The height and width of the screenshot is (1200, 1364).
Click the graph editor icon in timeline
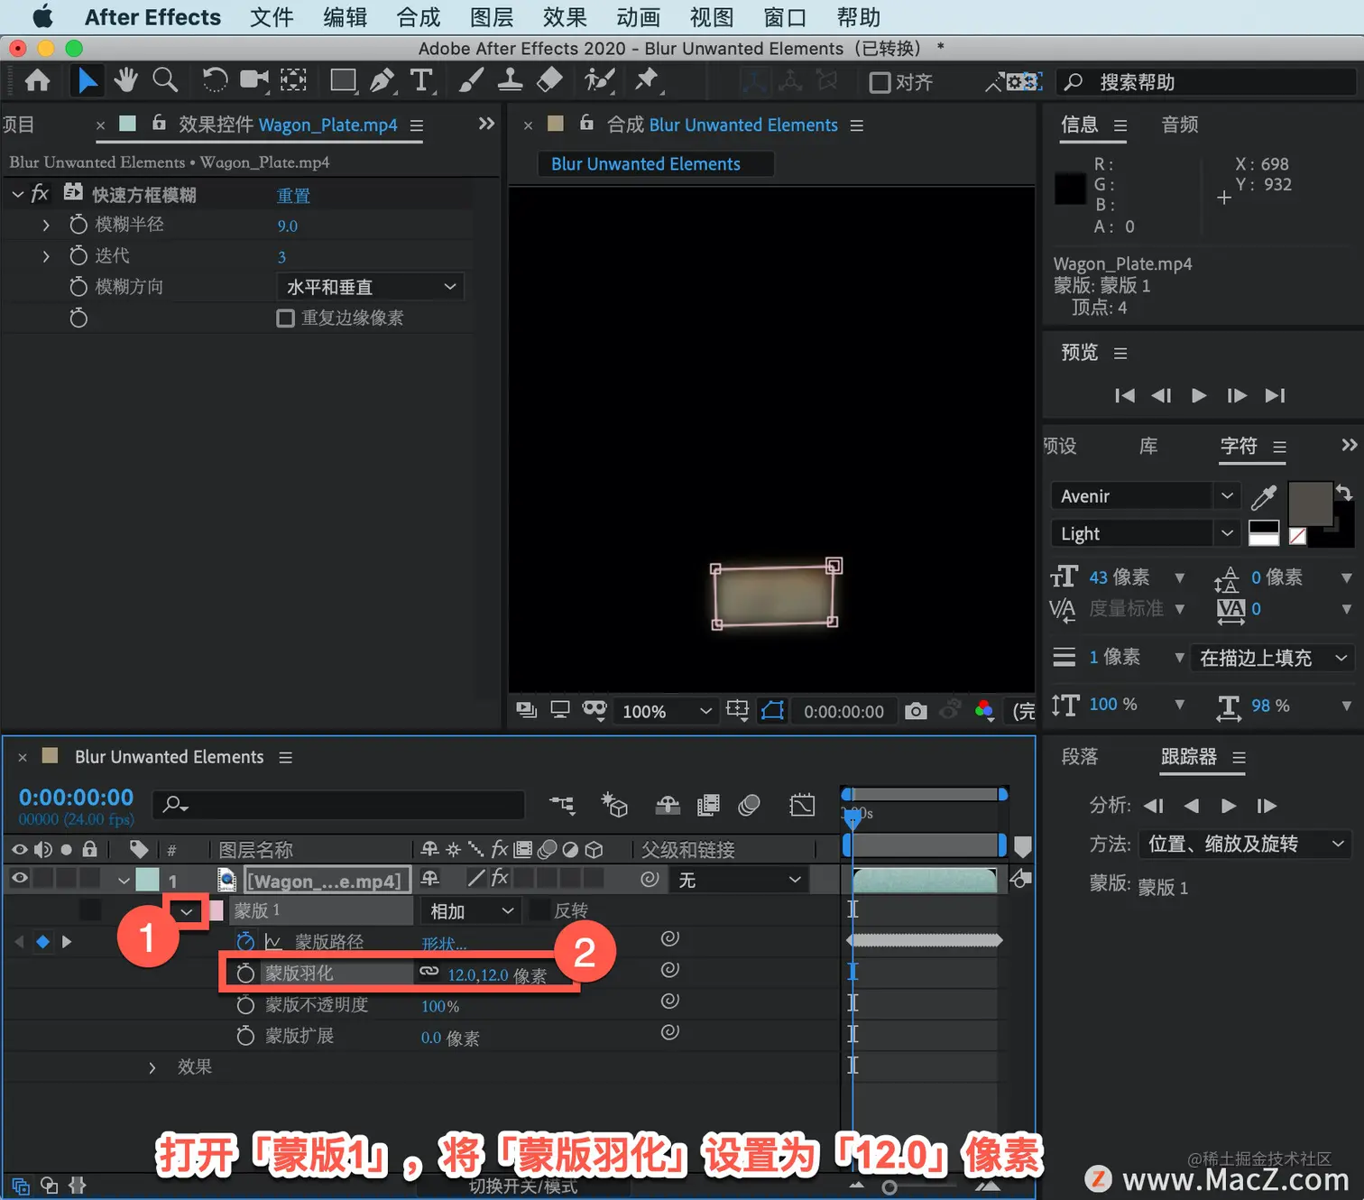coord(802,804)
